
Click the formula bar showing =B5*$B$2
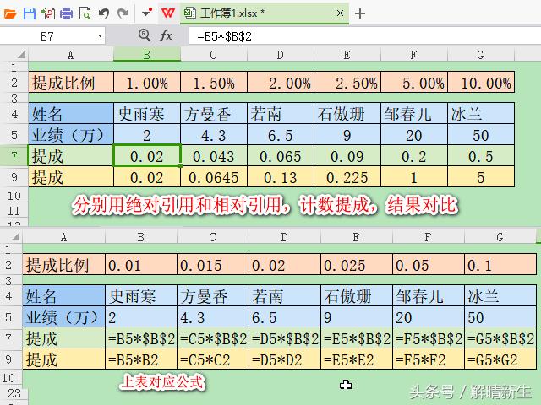coord(364,35)
